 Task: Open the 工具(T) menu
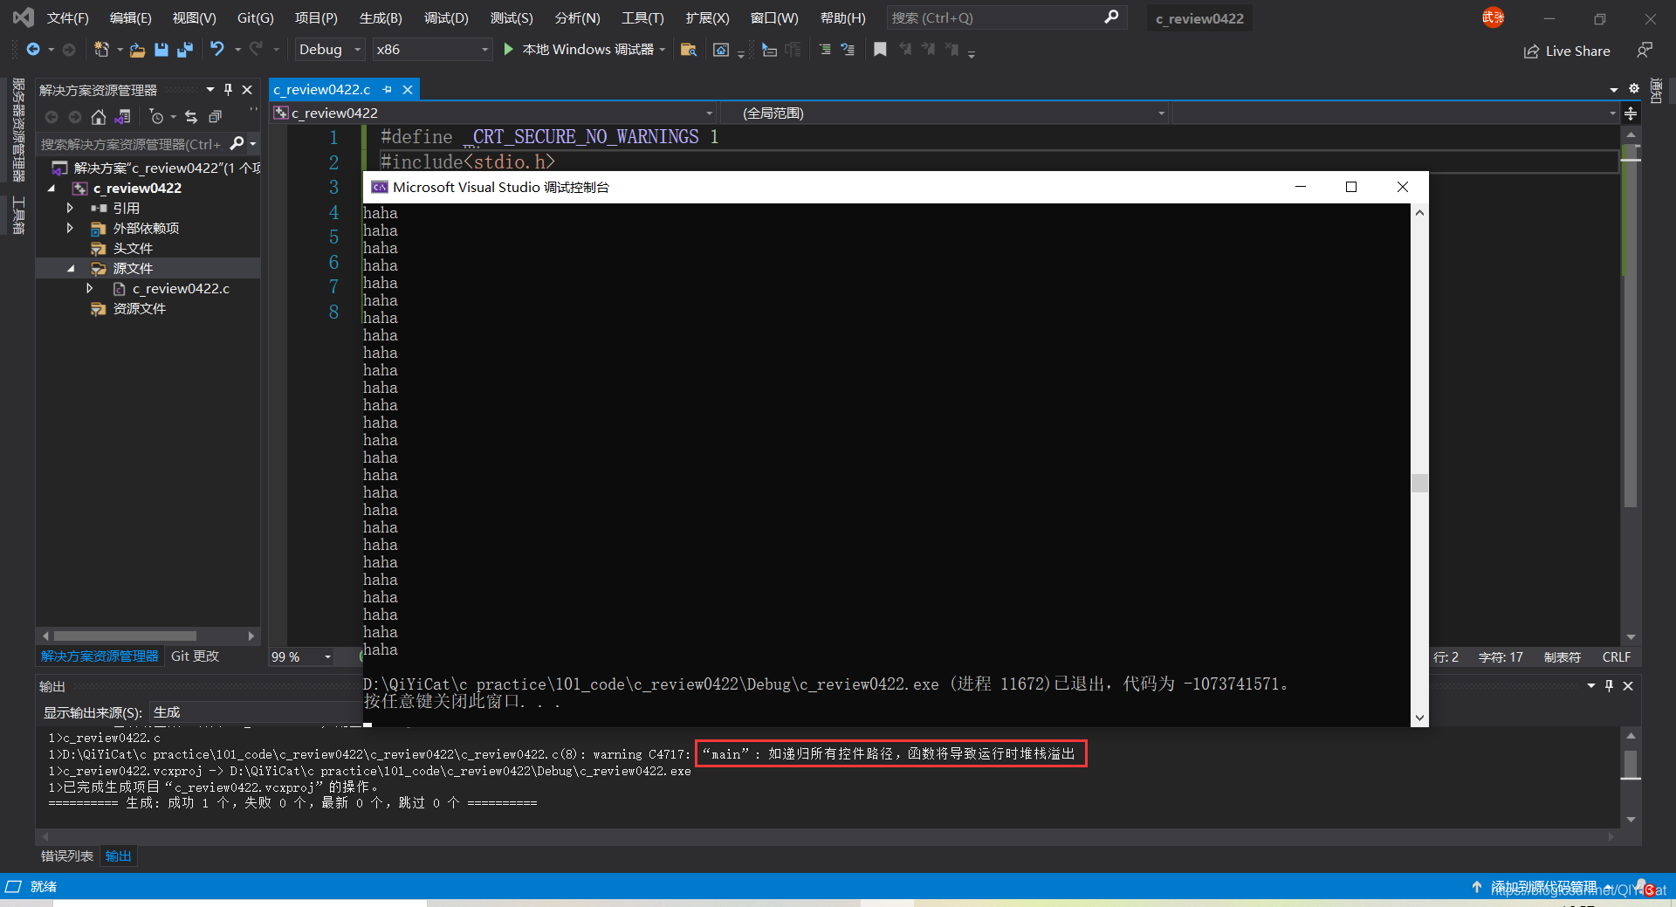point(642,17)
